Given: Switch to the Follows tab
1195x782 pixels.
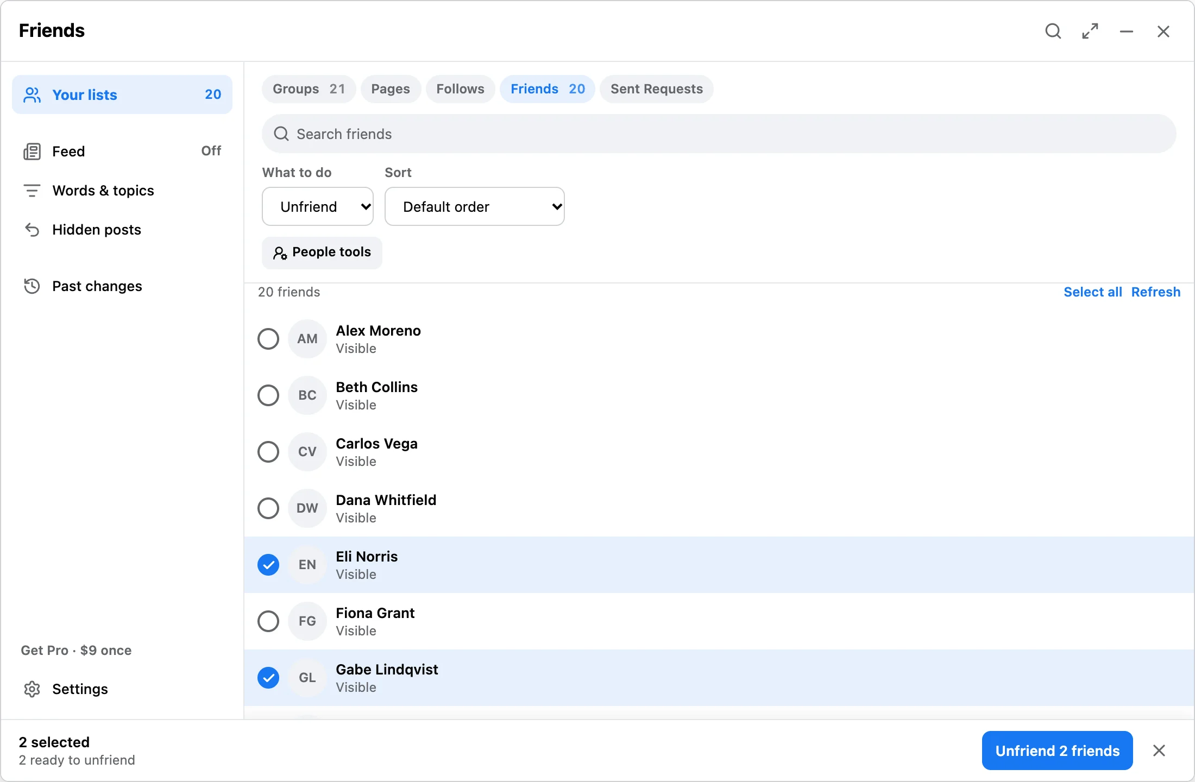Looking at the screenshot, I should 460,89.
